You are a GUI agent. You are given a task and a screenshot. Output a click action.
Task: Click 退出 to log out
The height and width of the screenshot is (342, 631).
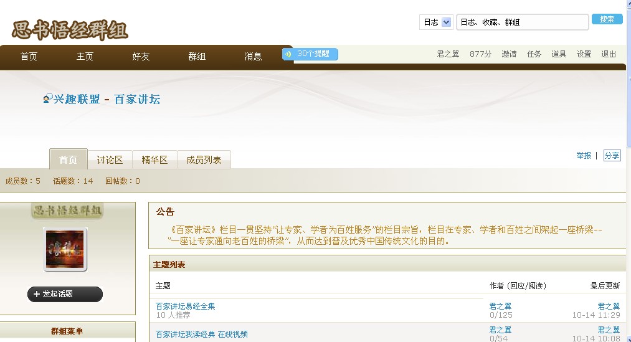tap(609, 54)
